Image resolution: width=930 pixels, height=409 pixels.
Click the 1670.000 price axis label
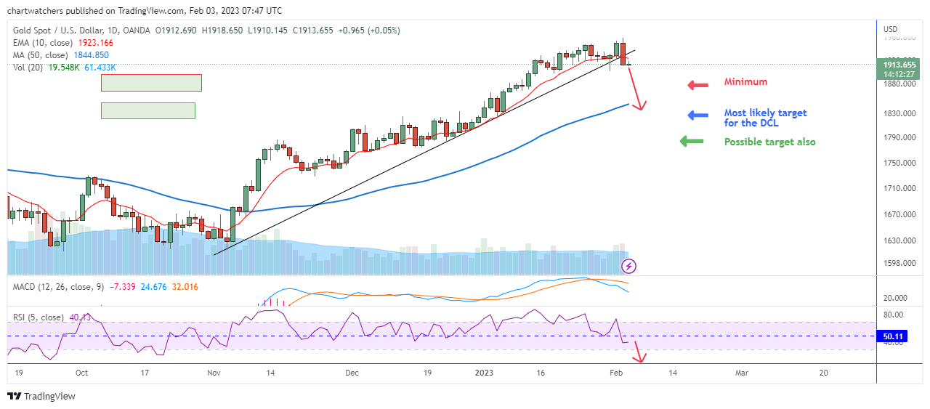click(899, 215)
